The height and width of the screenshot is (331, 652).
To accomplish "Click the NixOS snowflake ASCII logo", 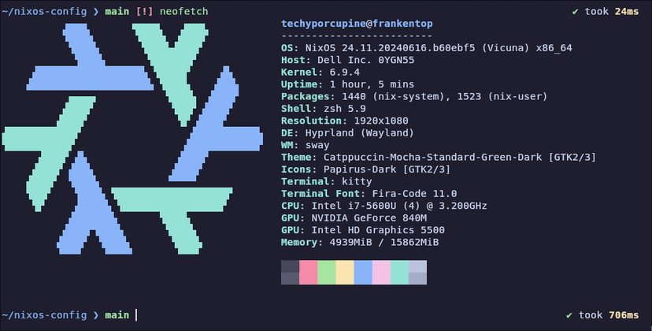I will point(132,139).
